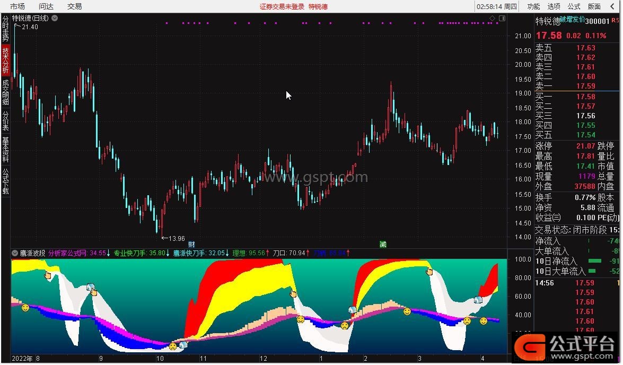Open the 公式 menu
Image resolution: width=623 pixels, height=365 pixels.
(574, 6)
